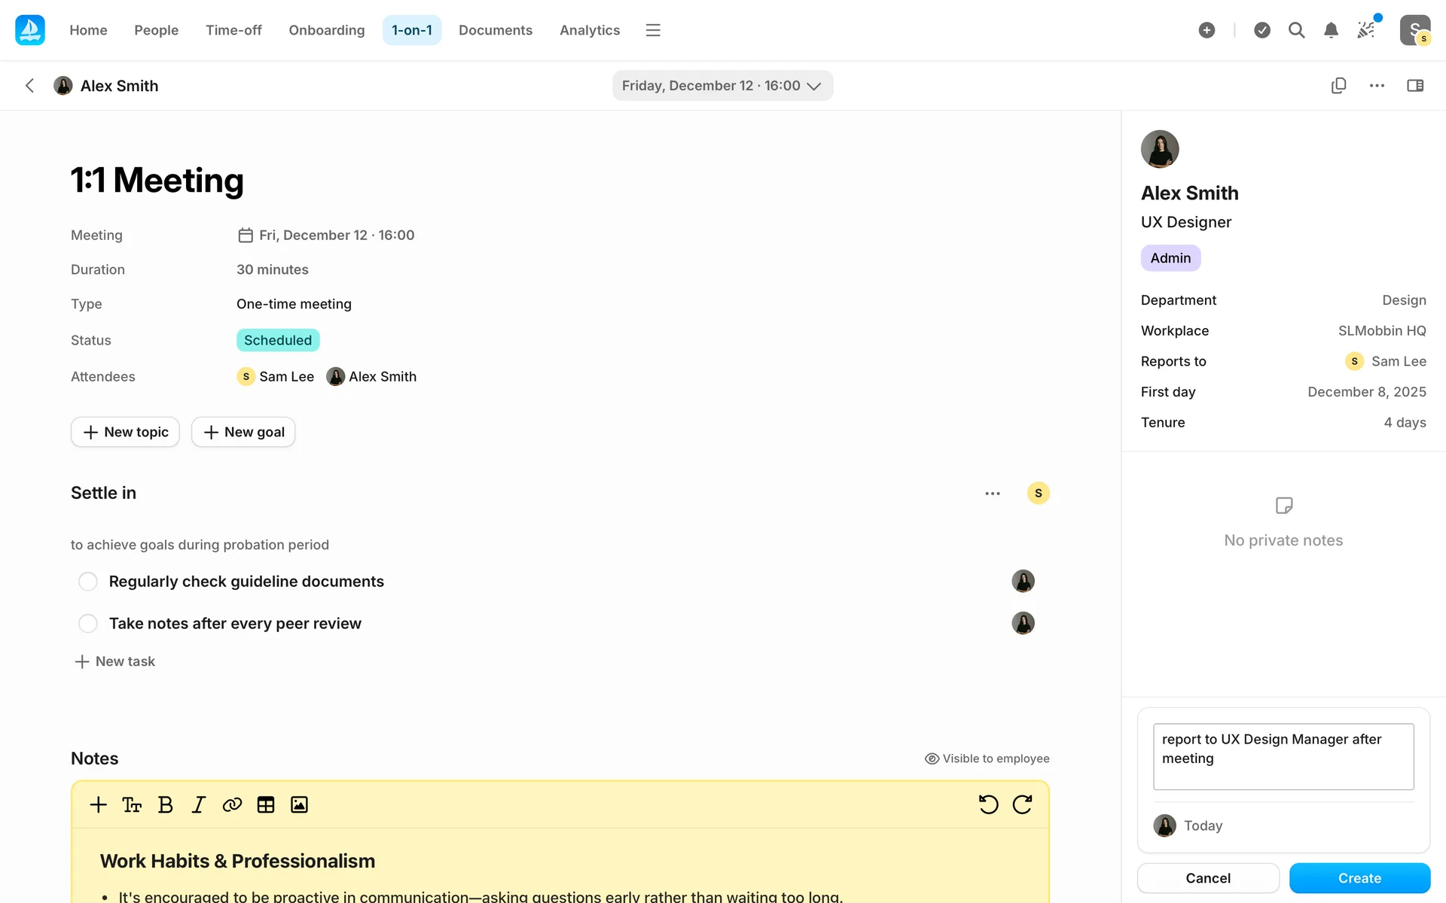Toggle the side panel icon

[1415, 86]
